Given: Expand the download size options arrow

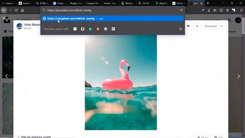Looking at the screenshot, I should pyautogui.click(x=222, y=26).
